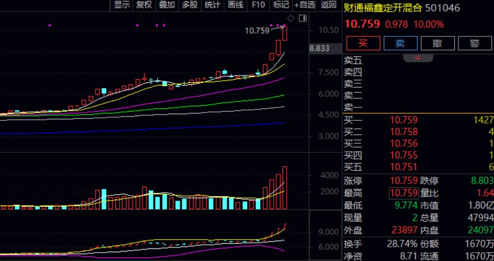Click the 跌停 price 8.803

point(481,180)
